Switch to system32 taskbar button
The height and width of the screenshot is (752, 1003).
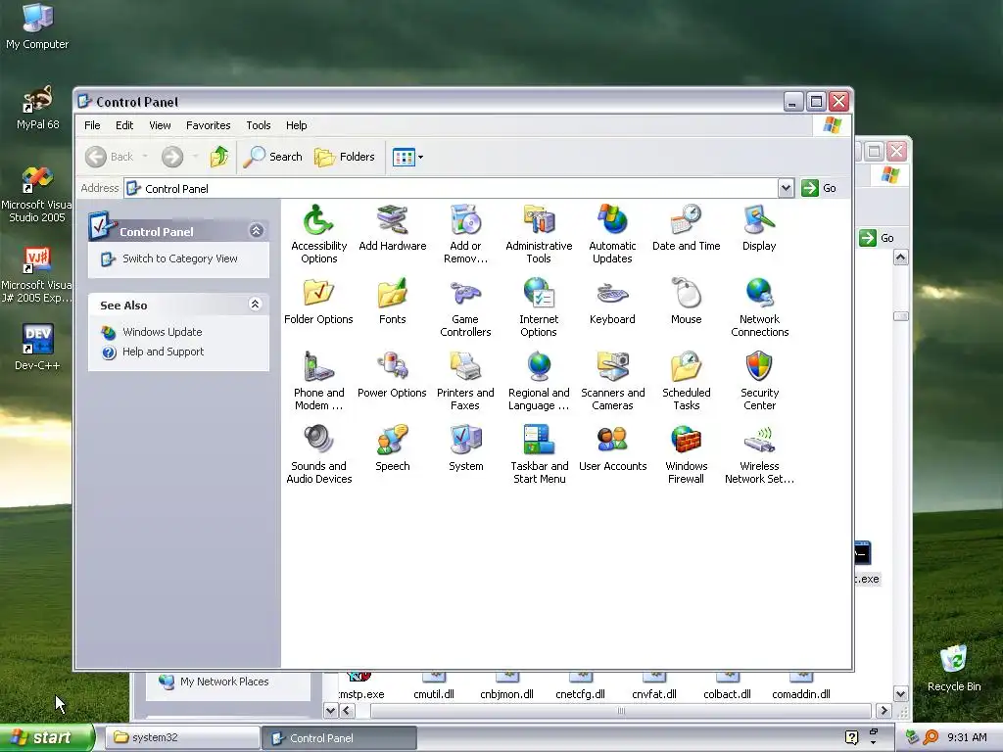pyautogui.click(x=182, y=737)
